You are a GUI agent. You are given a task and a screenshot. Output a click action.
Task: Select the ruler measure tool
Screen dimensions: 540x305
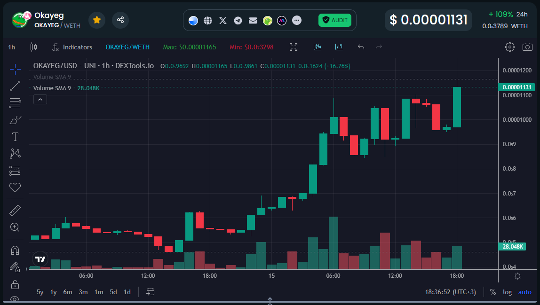pyautogui.click(x=15, y=211)
